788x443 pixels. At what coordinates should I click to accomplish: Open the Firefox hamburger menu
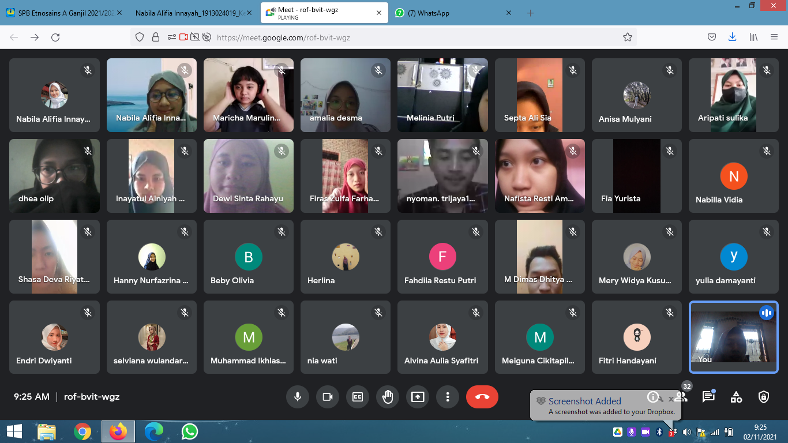point(774,37)
